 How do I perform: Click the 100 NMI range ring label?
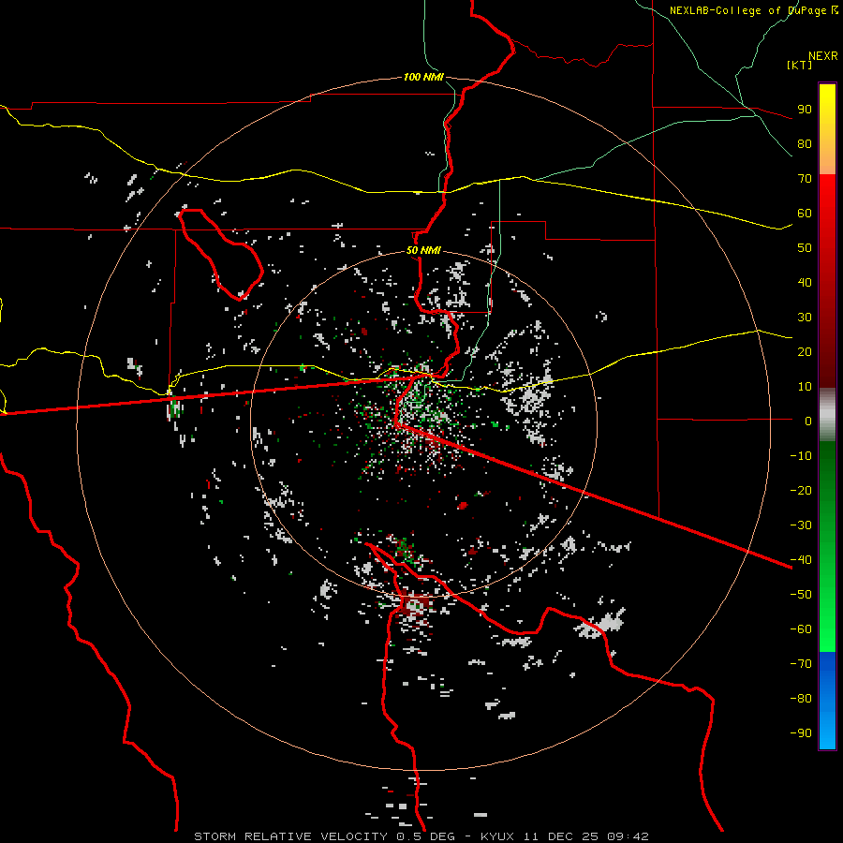tap(423, 78)
